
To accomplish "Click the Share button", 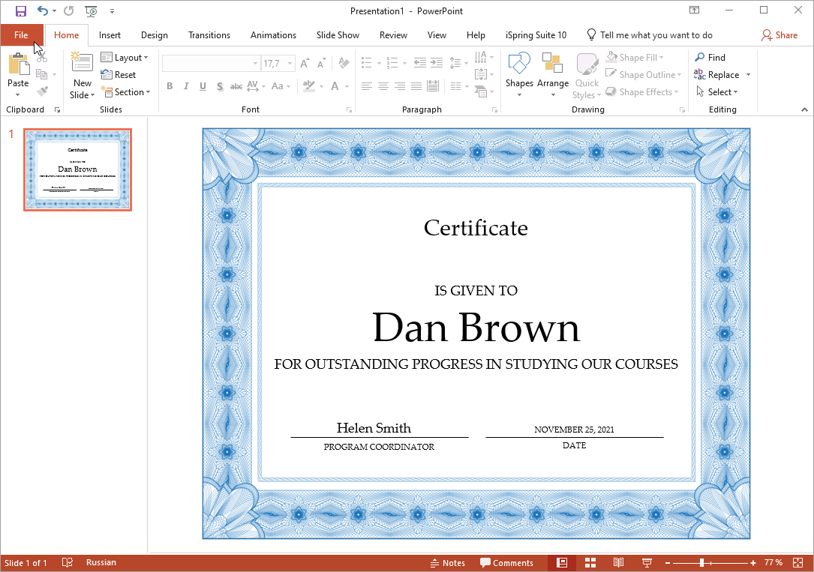I will [779, 34].
